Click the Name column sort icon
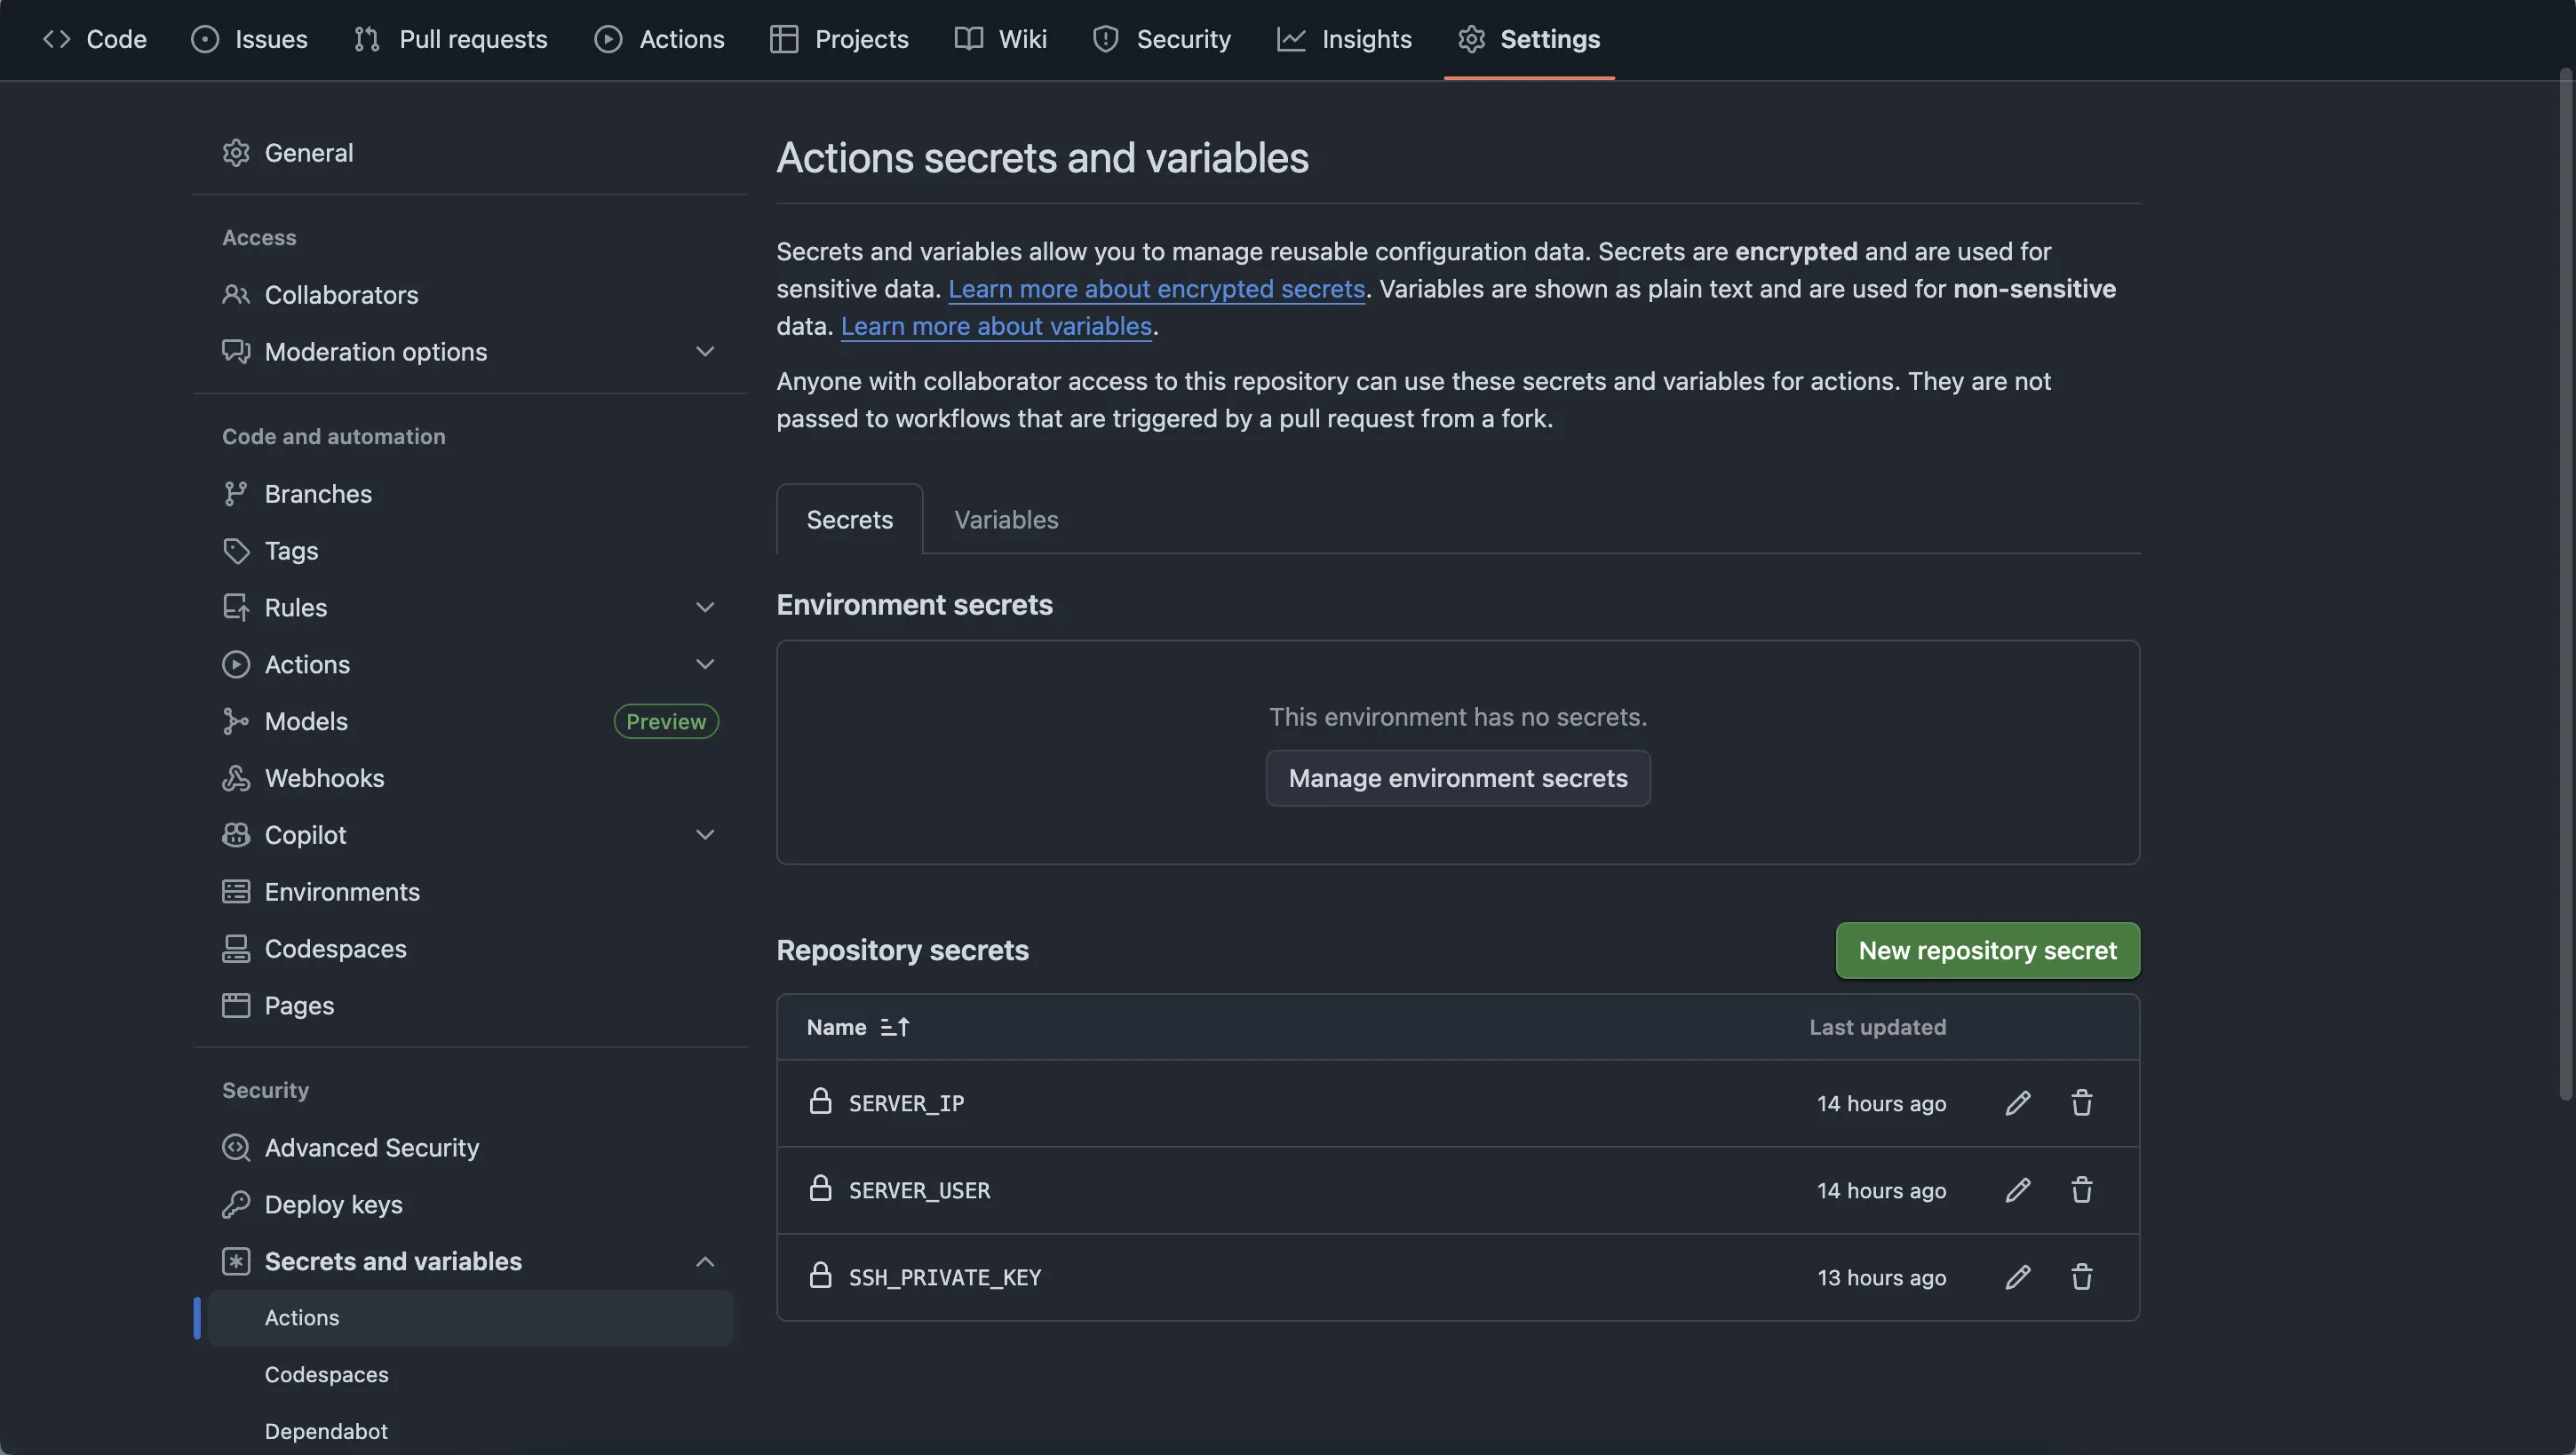The height and width of the screenshot is (1455, 2576). click(x=894, y=1027)
